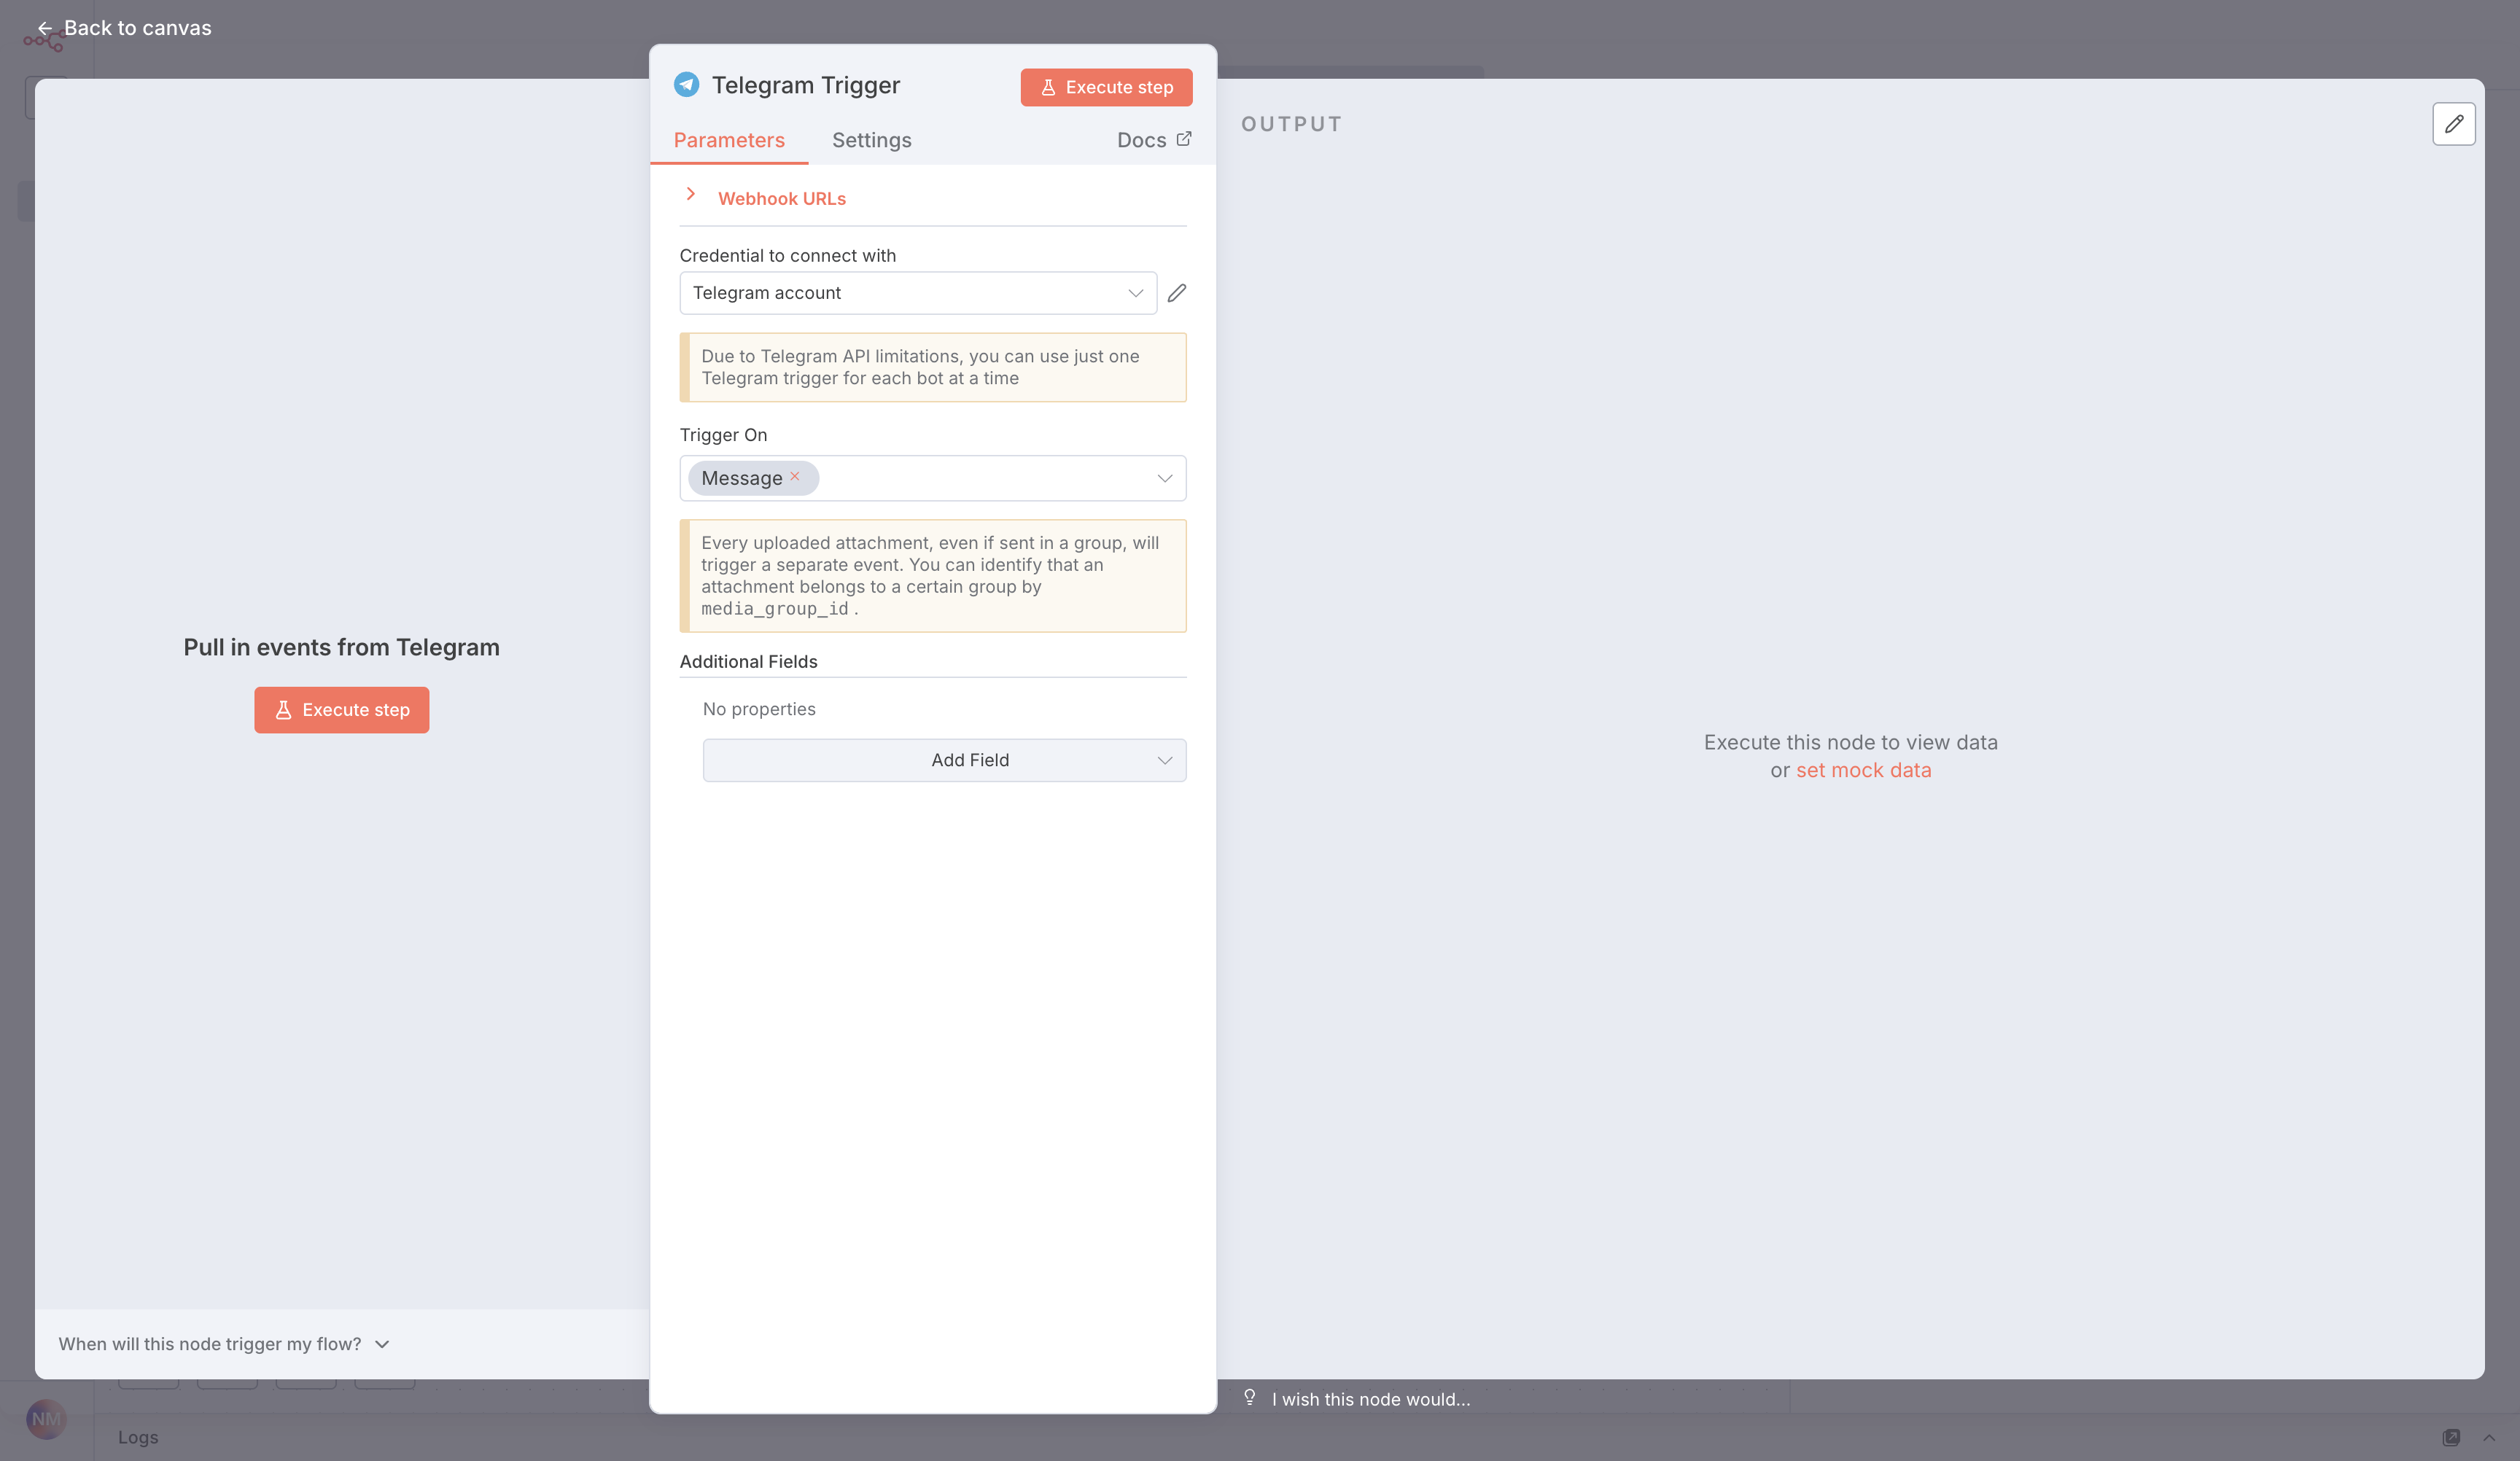Click the edit credential pencil icon
The width and height of the screenshot is (2520, 1461).
click(x=1177, y=293)
